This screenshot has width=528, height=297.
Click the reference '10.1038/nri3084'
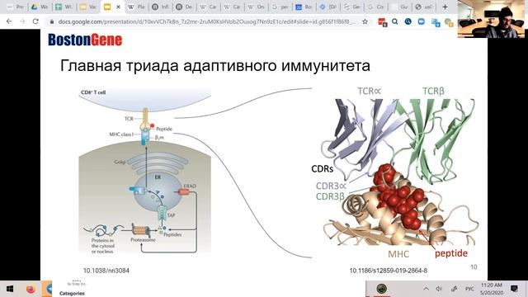106,271
